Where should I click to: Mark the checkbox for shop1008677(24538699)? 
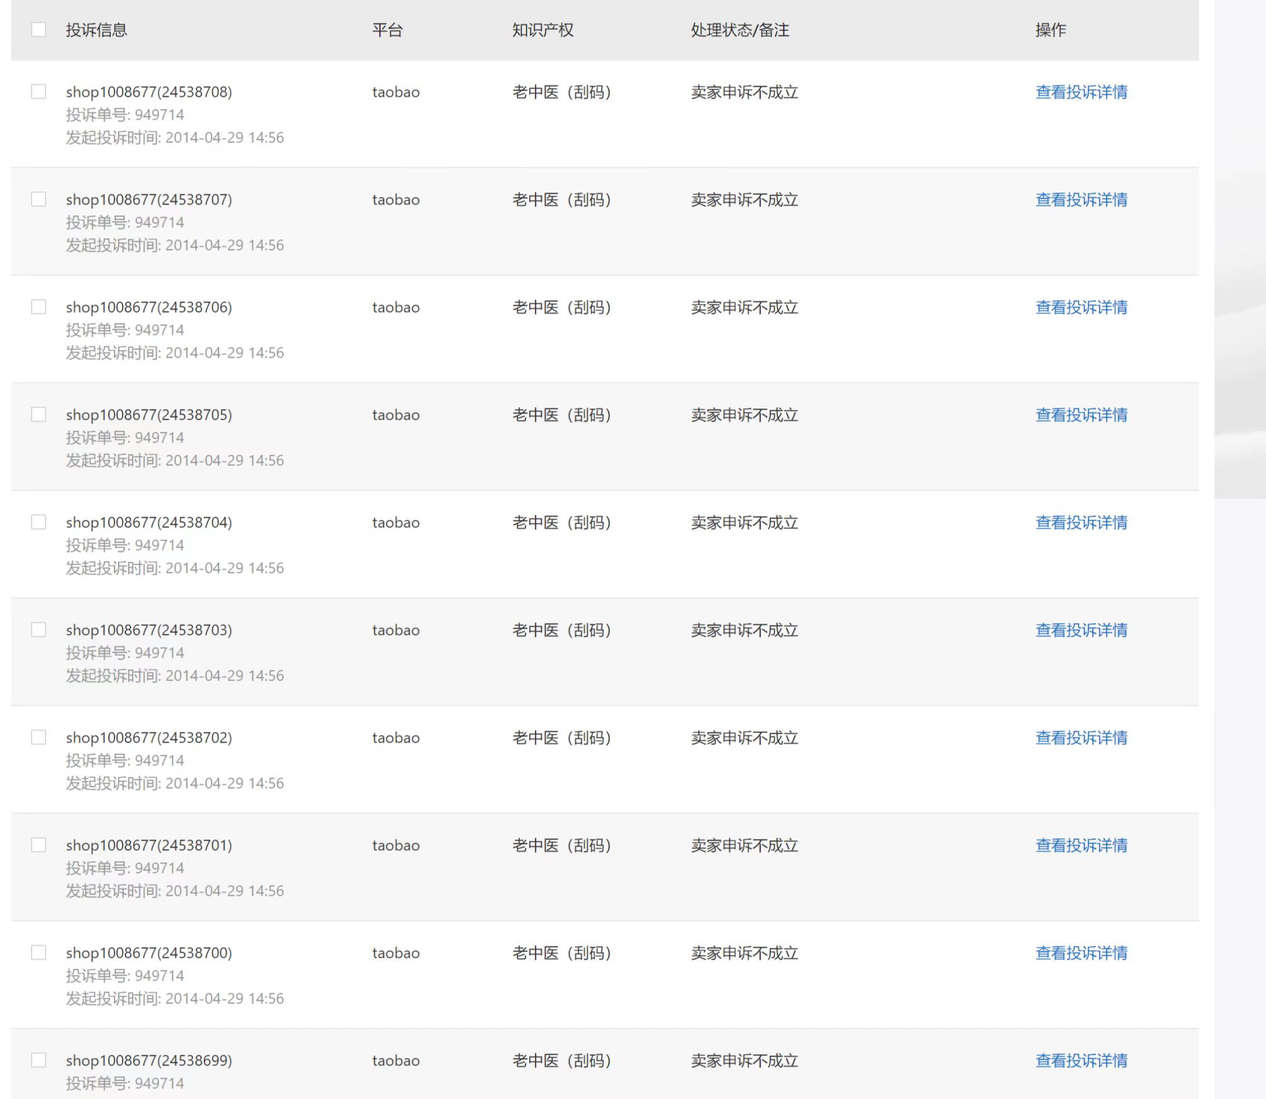39,1060
